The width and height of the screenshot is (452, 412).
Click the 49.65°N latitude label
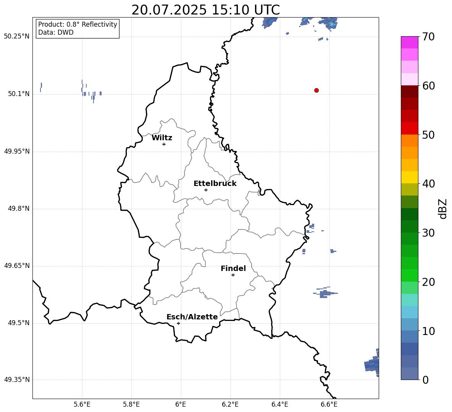pyautogui.click(x=17, y=266)
